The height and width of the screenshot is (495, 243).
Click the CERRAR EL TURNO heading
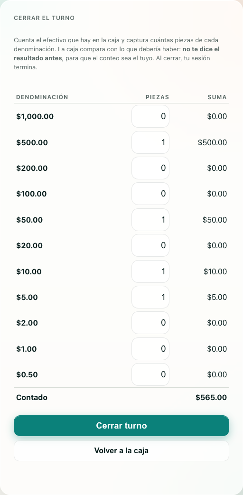pos(44,18)
